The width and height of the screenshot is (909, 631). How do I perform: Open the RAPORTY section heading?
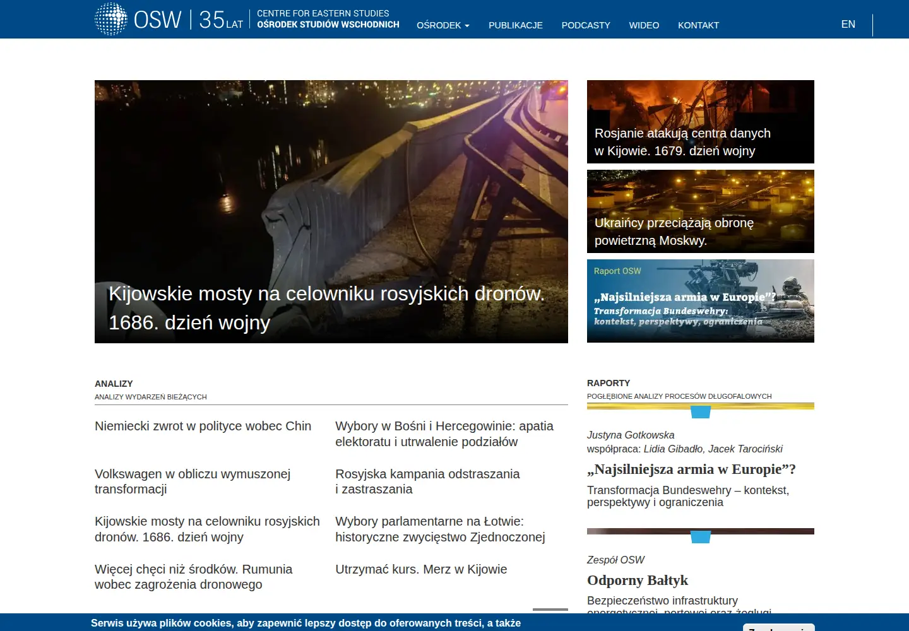pos(609,383)
